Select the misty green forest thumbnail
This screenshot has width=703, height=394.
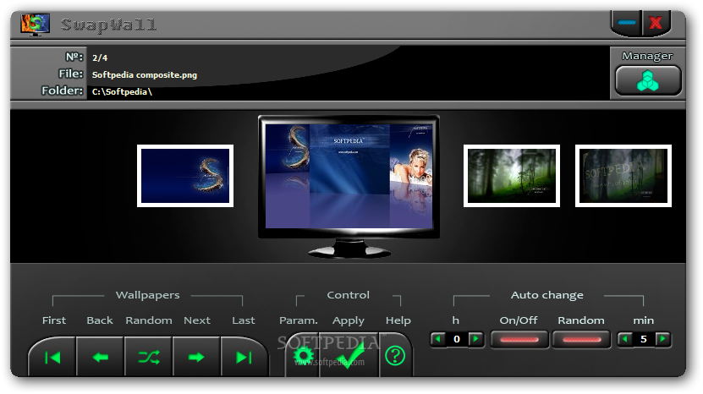point(512,176)
